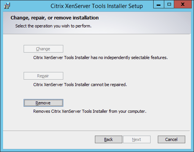
Task: Click the greyed-out Repair button
Action: coord(43,76)
